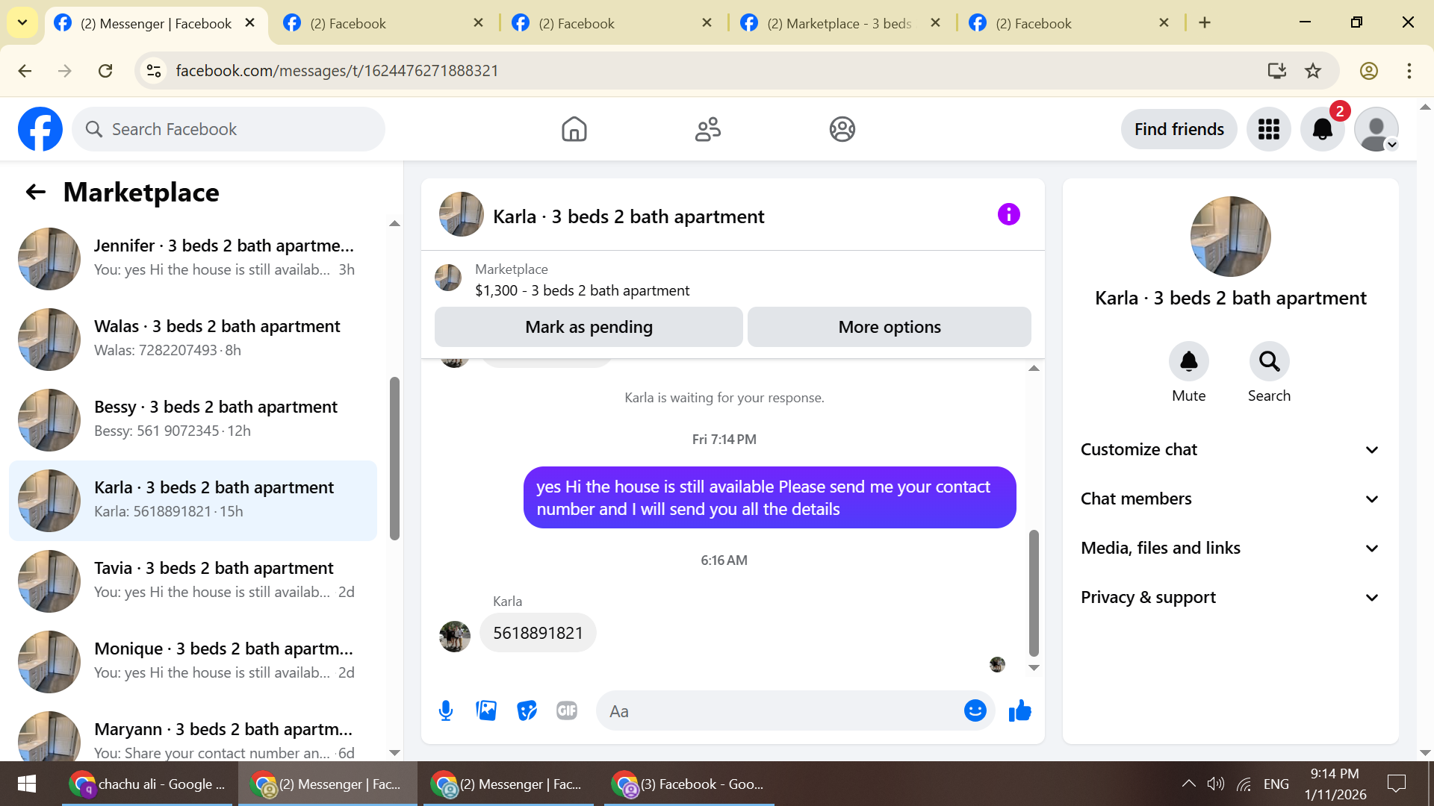Click the chat messages scrollbar
Image resolution: width=1434 pixels, height=806 pixels.
pyautogui.click(x=1034, y=593)
